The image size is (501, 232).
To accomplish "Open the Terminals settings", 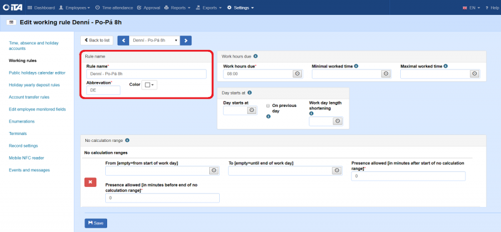I will click(x=18, y=133).
